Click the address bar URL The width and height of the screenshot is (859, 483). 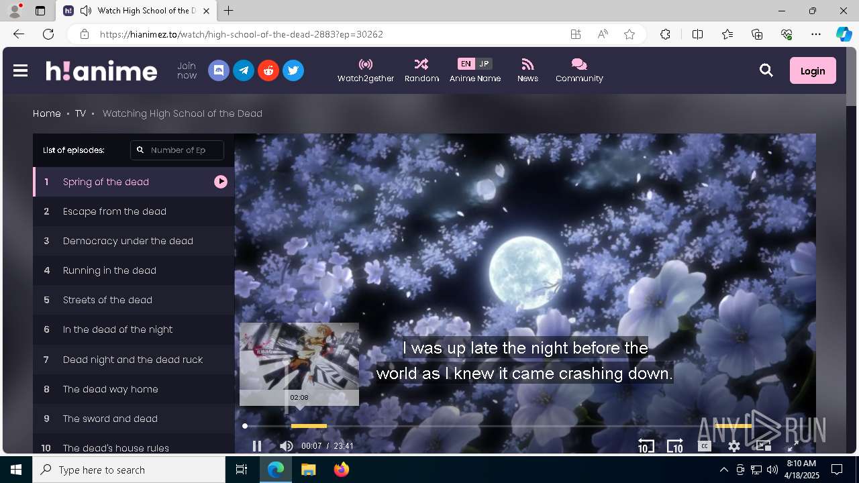click(242, 34)
